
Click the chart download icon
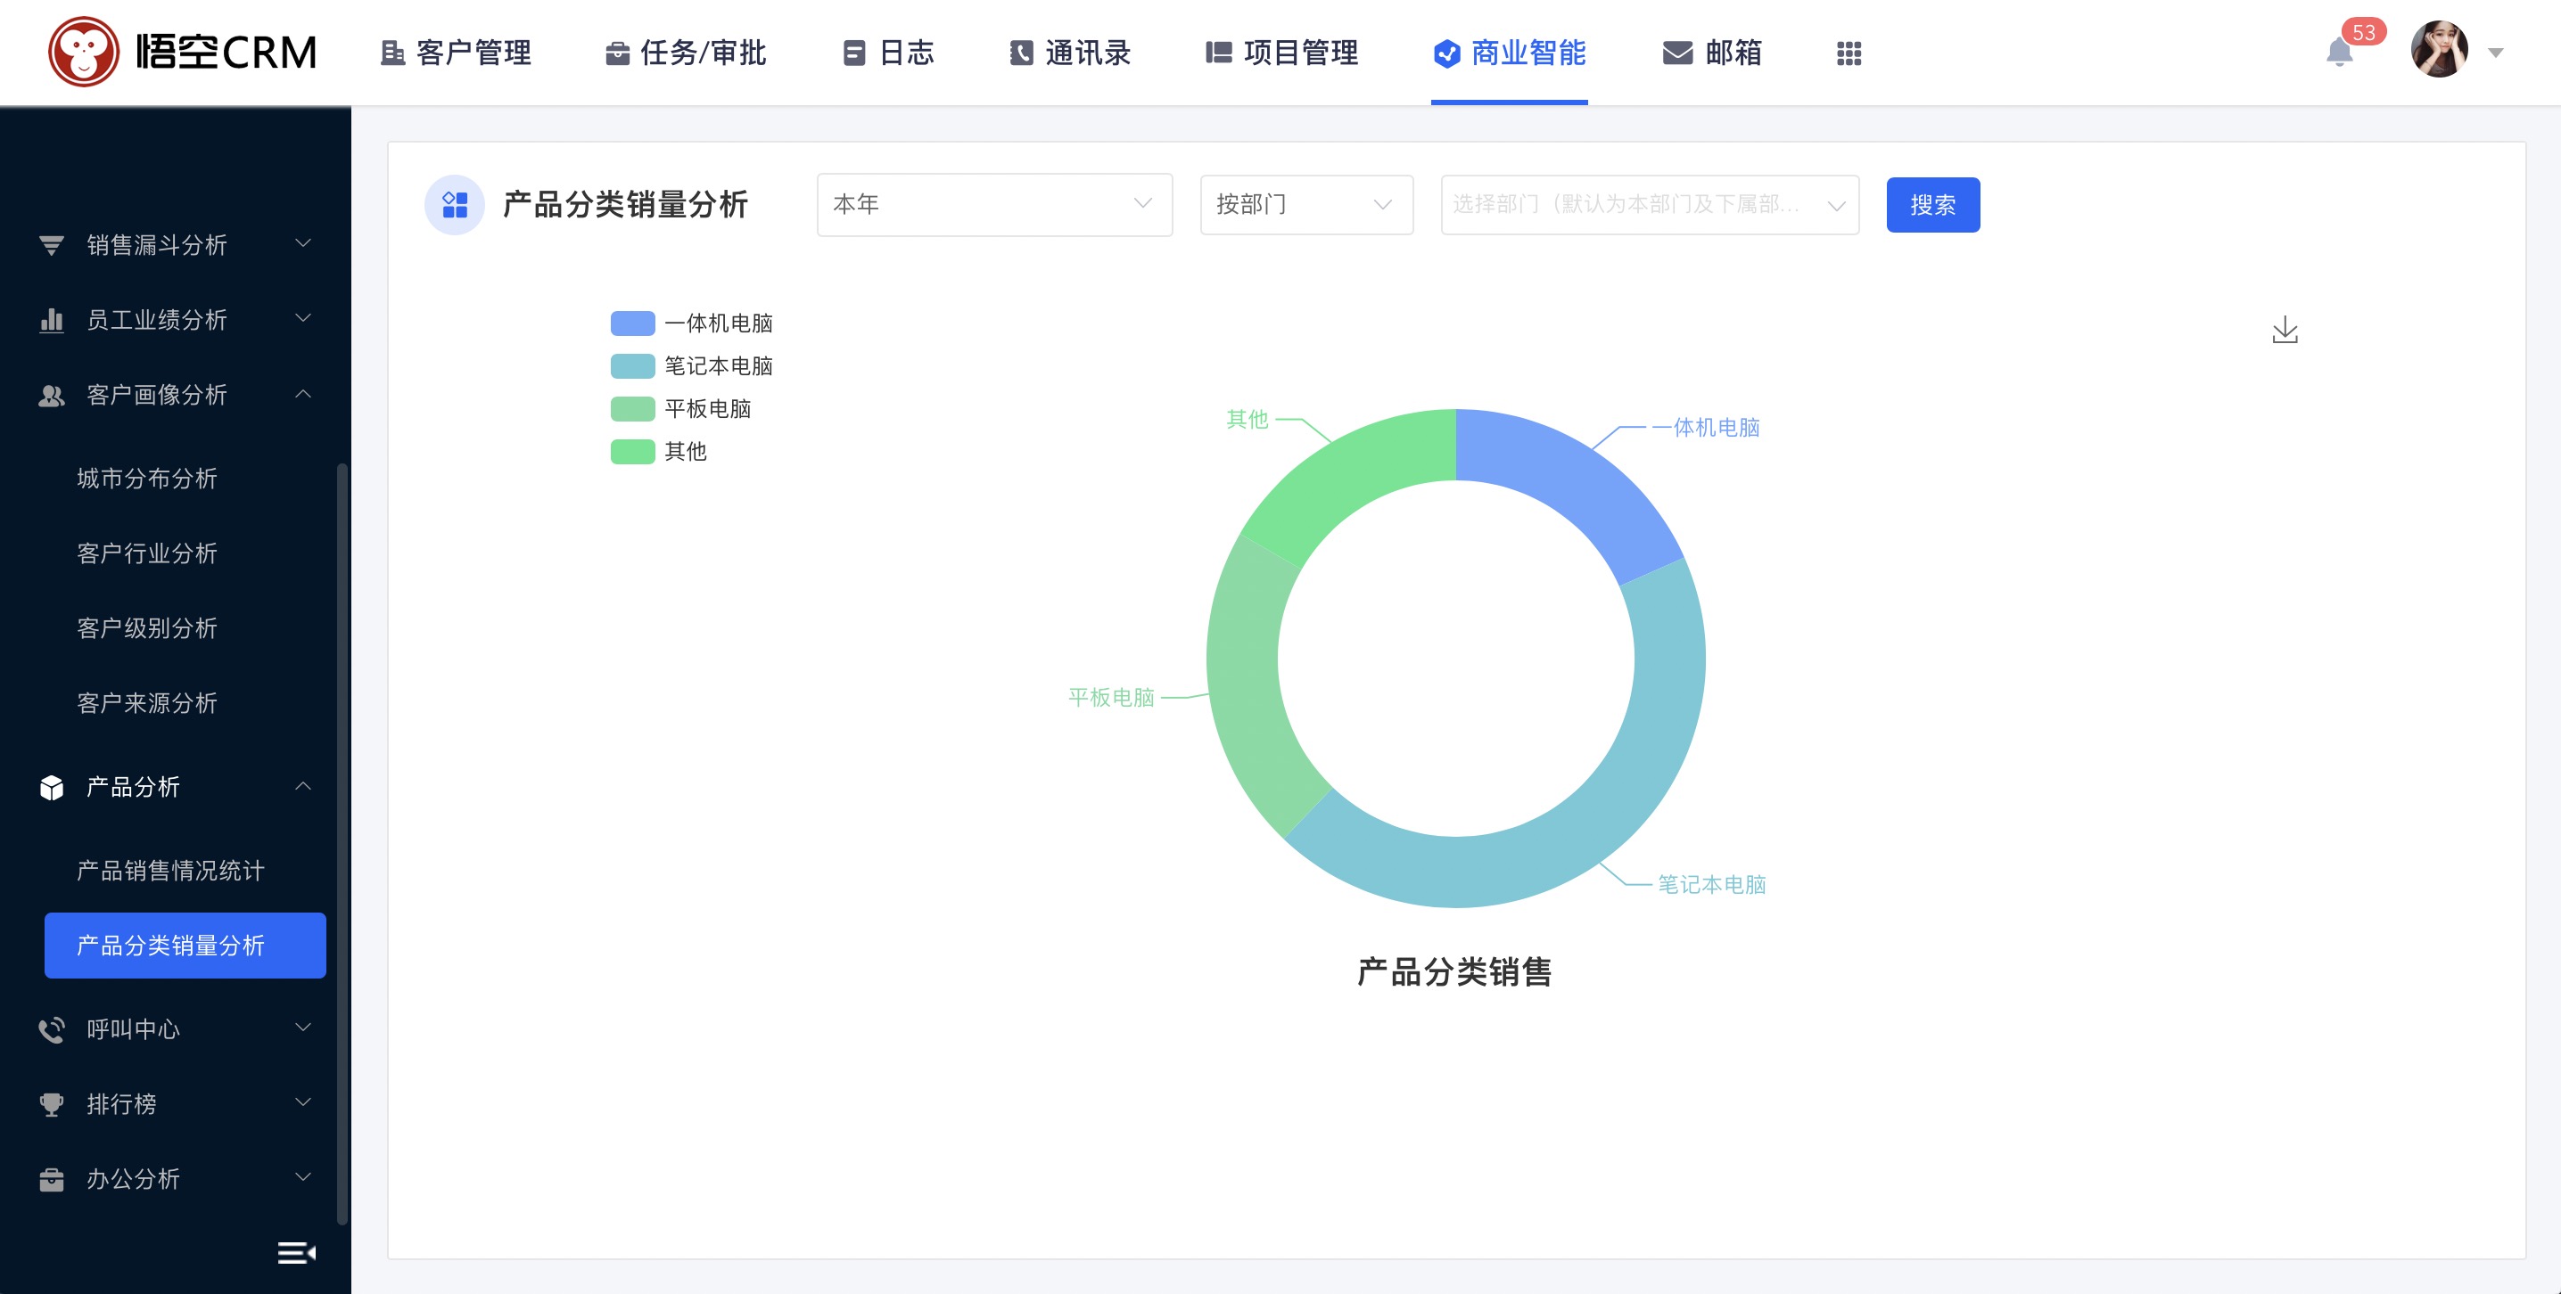coord(2285,330)
